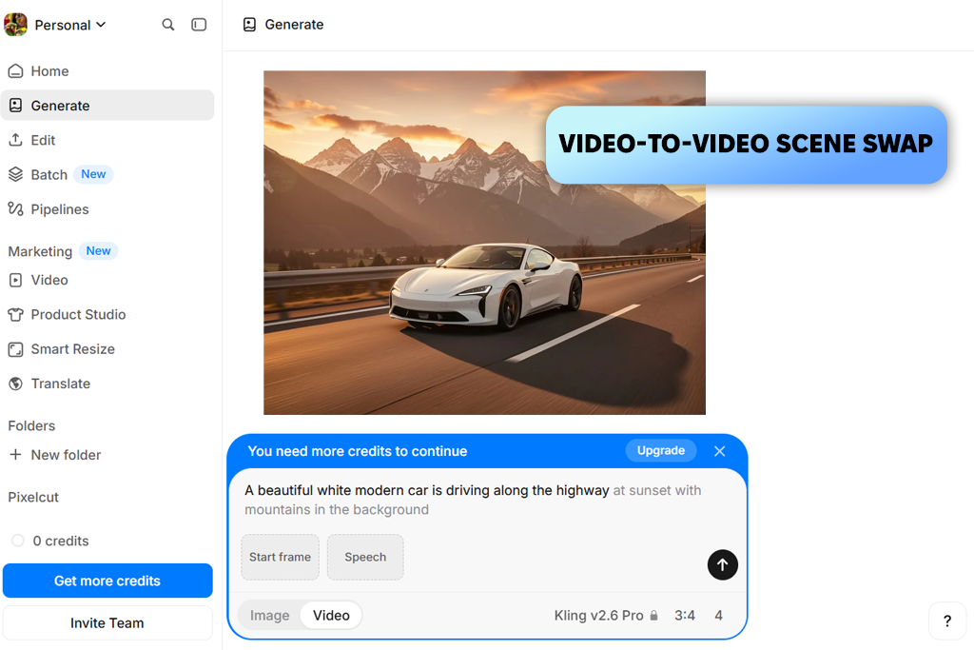The width and height of the screenshot is (974, 650).
Task: Click the New badge next to Marketing
Action: click(x=98, y=251)
